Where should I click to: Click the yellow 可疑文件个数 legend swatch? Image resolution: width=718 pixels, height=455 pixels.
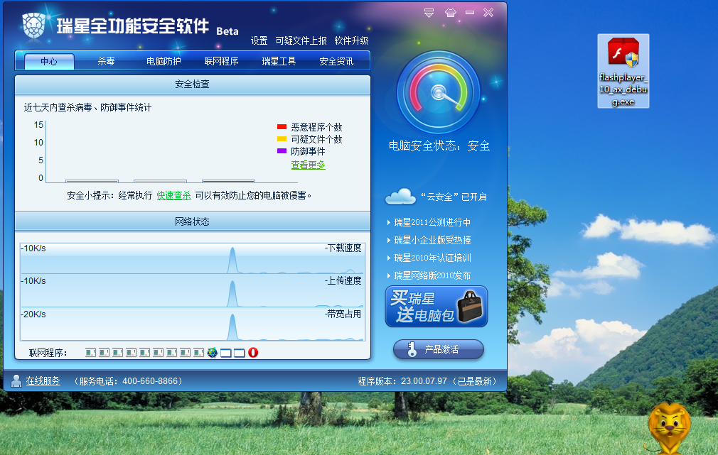[282, 138]
